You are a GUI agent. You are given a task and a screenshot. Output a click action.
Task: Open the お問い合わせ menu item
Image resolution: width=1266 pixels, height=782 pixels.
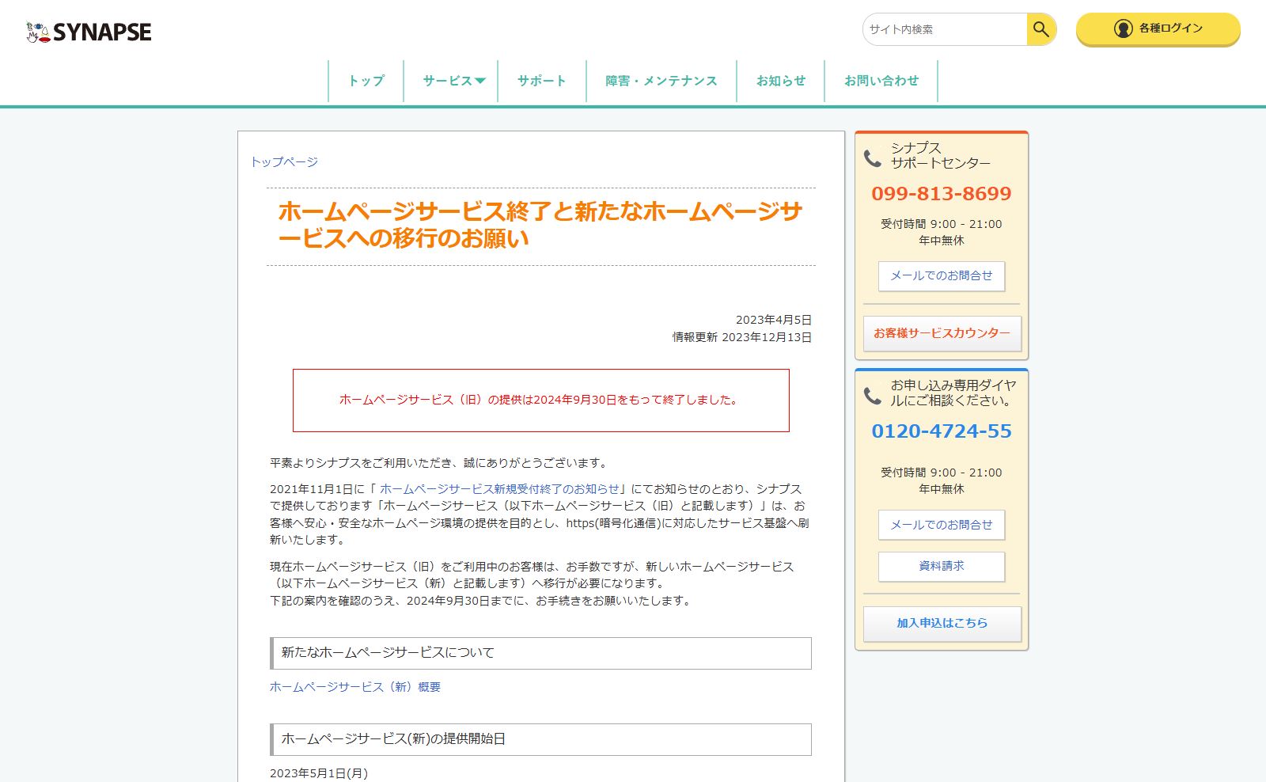click(881, 81)
